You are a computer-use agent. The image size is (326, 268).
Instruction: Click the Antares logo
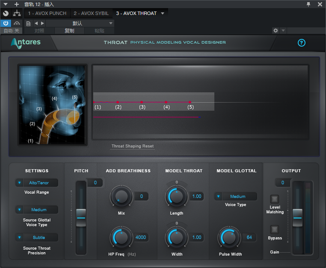coord(26,43)
